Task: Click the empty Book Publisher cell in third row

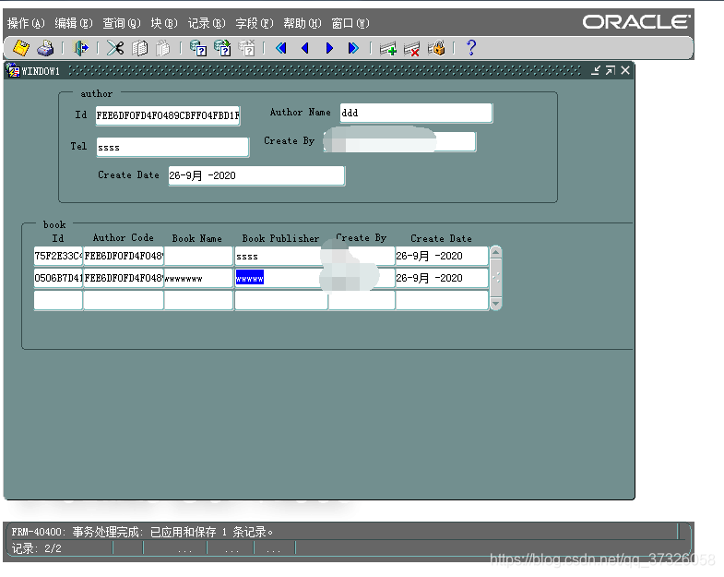Action: (x=281, y=300)
